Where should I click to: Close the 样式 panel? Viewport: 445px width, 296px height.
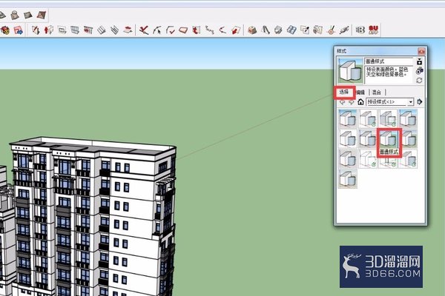click(x=421, y=51)
